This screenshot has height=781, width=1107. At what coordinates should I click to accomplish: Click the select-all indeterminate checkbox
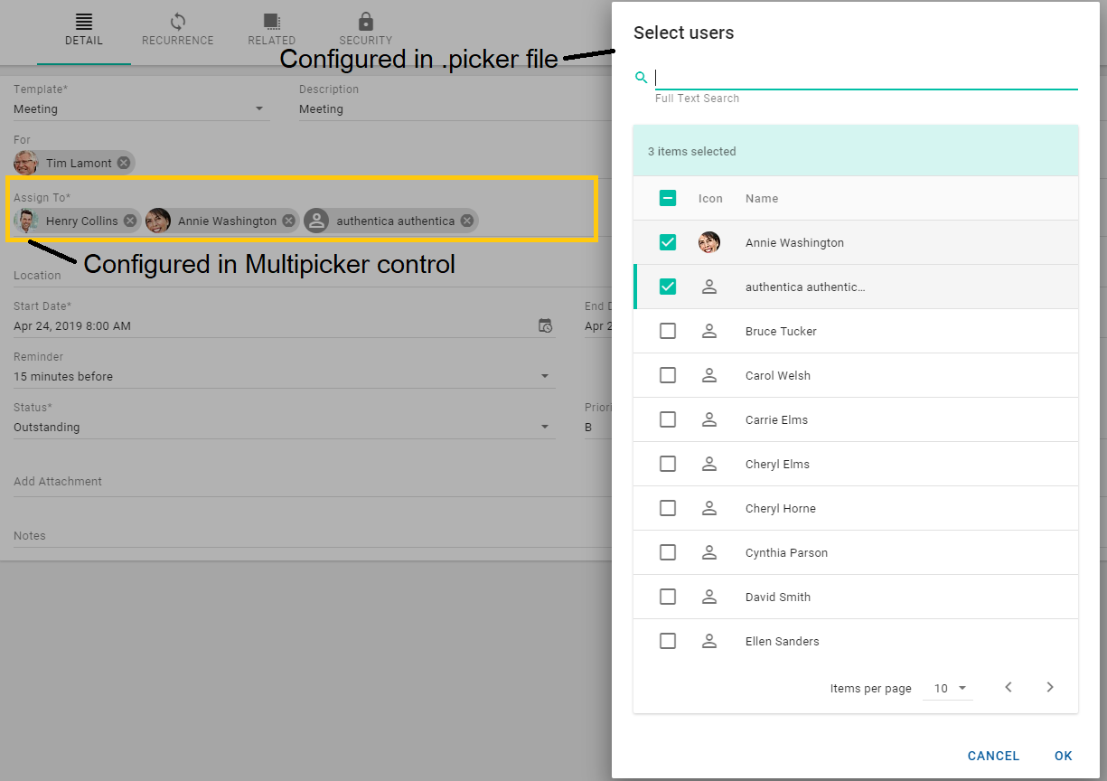pos(668,197)
